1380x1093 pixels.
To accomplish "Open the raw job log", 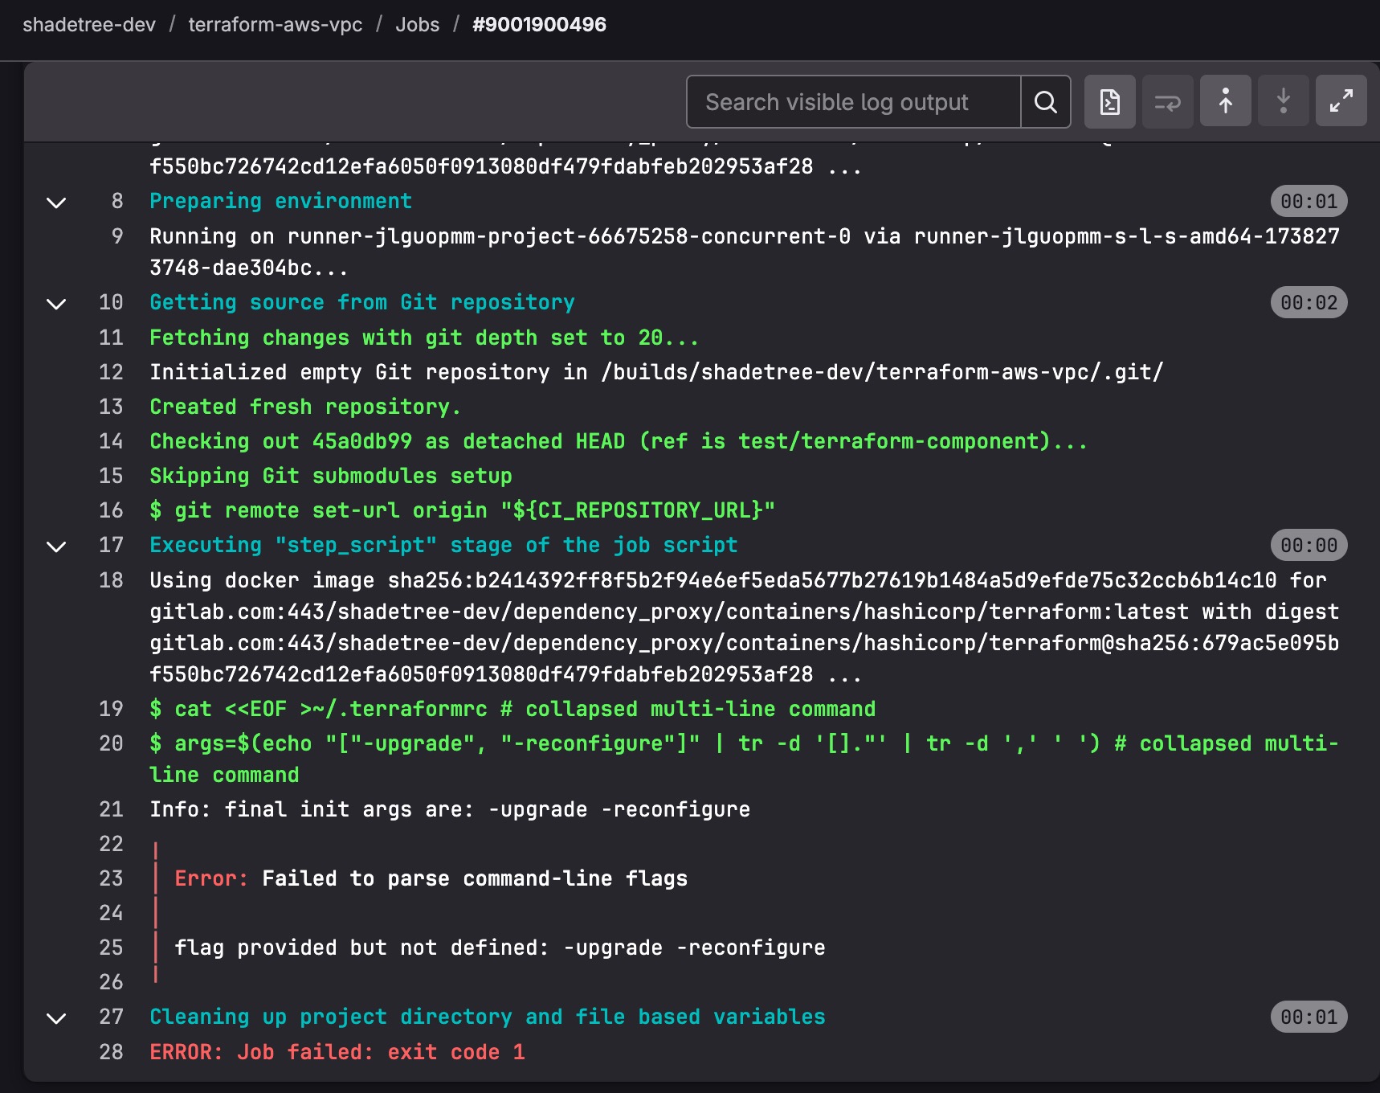I will tap(1109, 102).
